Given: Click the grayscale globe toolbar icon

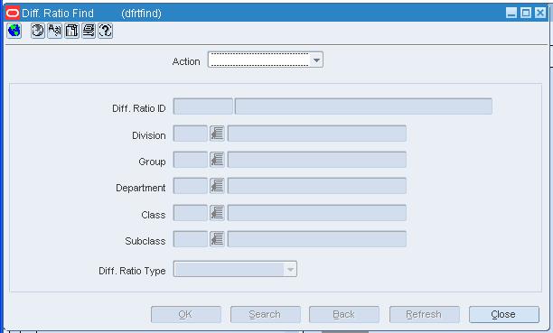Looking at the screenshot, I should pos(37,31).
